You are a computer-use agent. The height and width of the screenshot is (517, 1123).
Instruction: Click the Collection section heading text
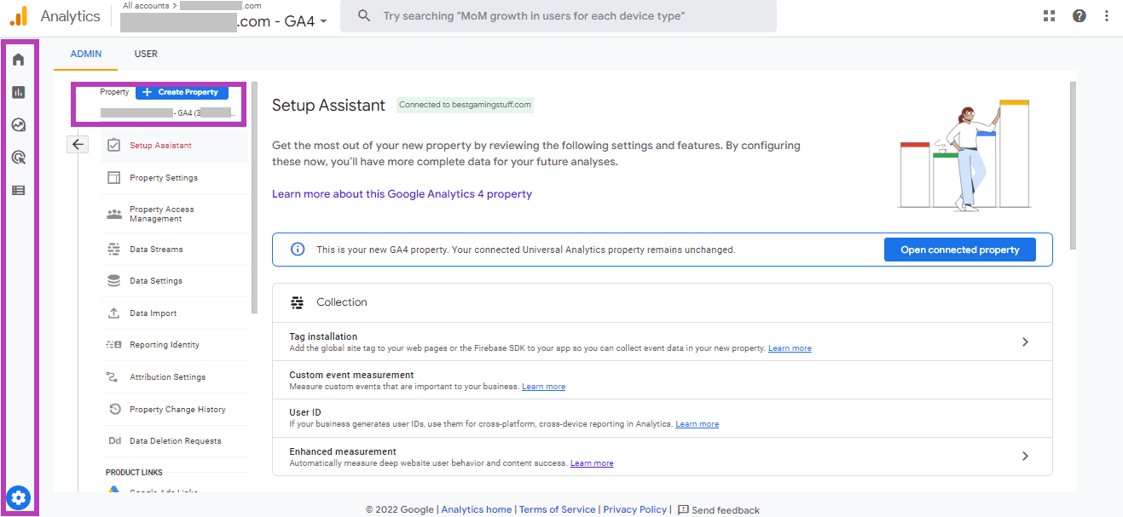tap(342, 302)
